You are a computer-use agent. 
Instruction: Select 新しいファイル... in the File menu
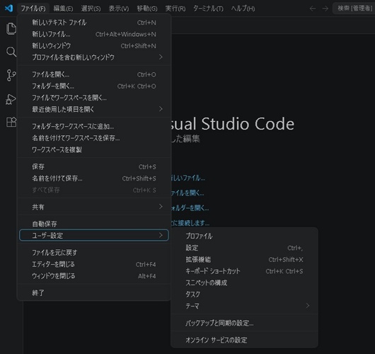pyautogui.click(x=94, y=34)
